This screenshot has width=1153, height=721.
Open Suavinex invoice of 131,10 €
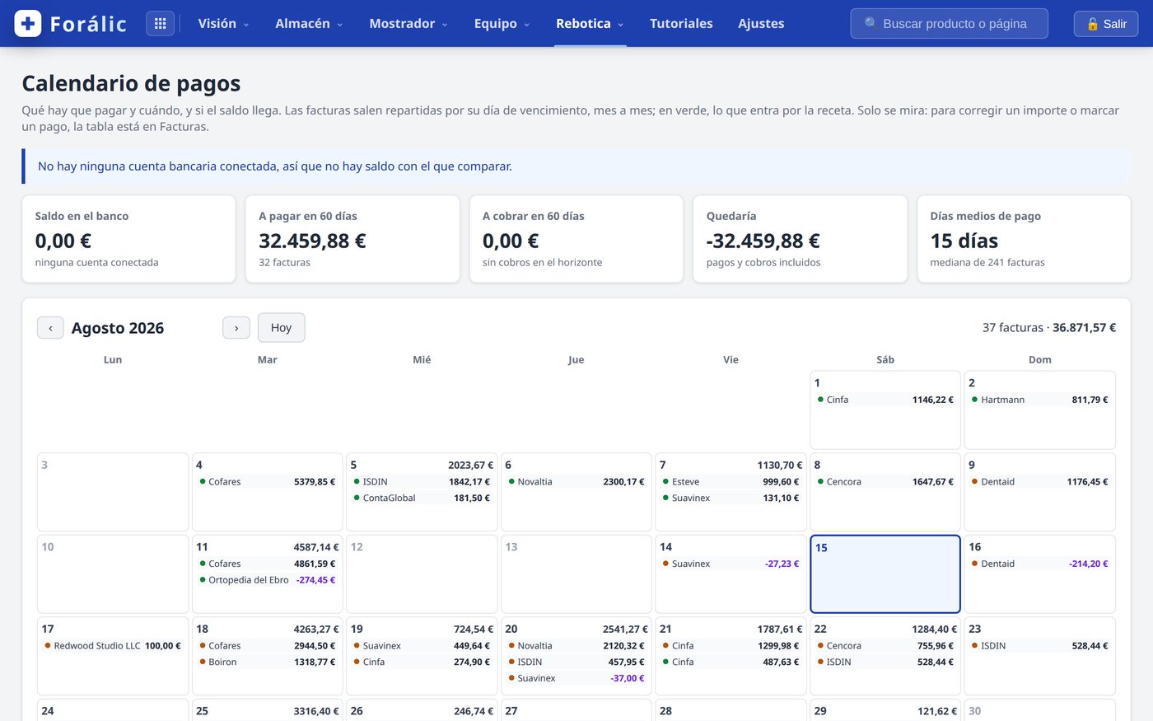[731, 499]
